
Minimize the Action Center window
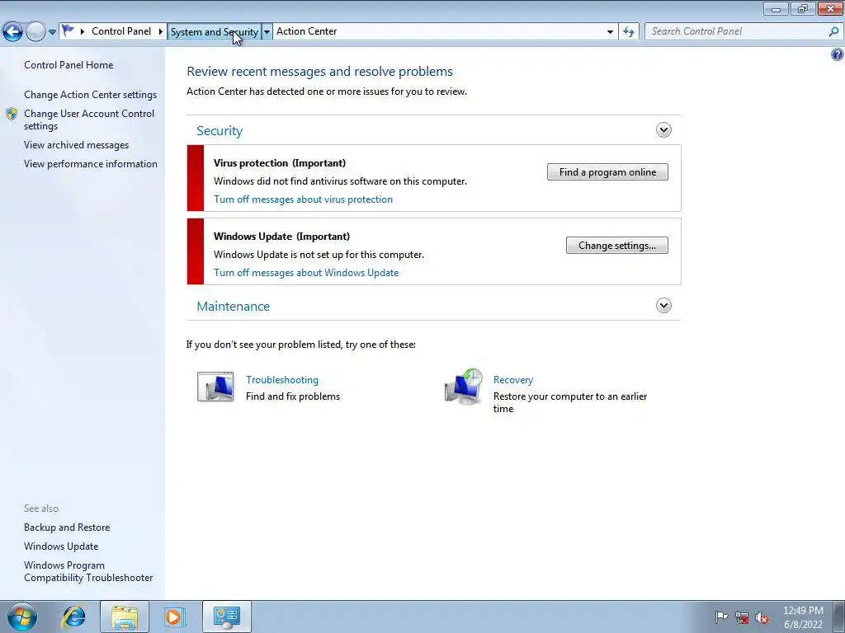pos(776,8)
